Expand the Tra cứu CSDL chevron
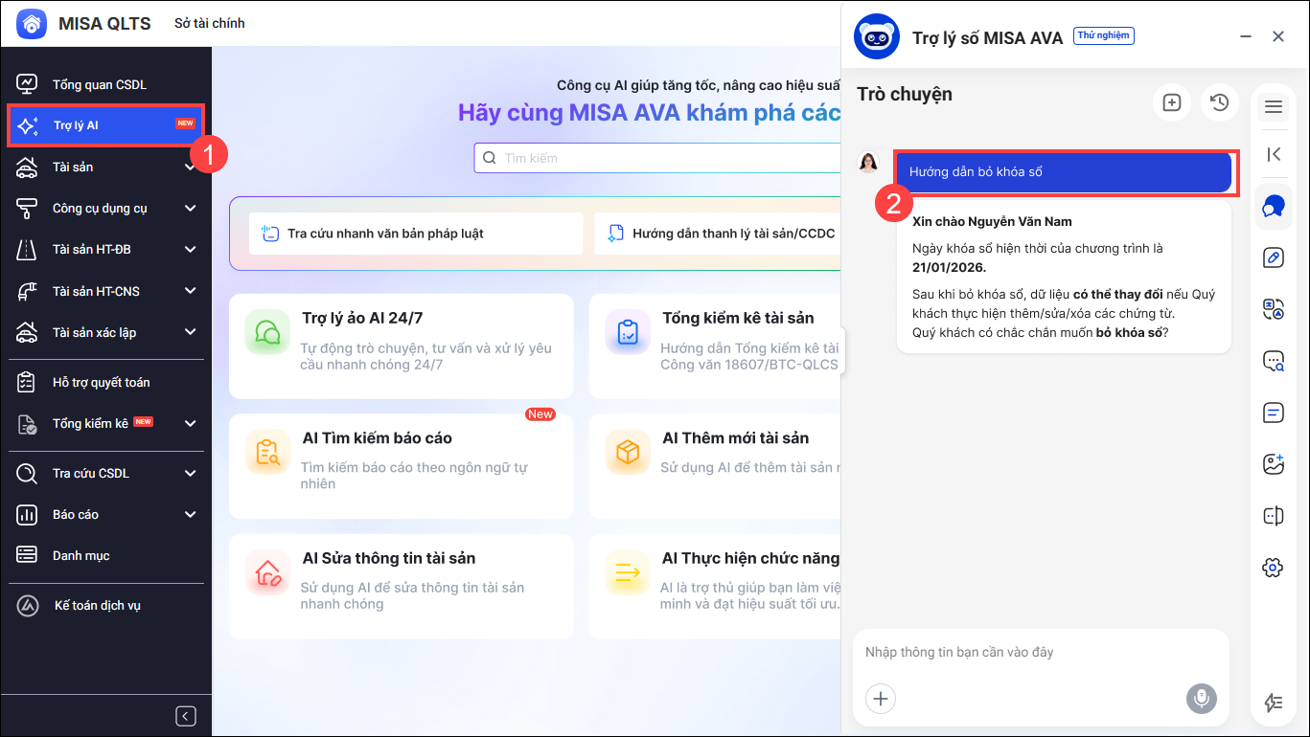 pyautogui.click(x=190, y=473)
